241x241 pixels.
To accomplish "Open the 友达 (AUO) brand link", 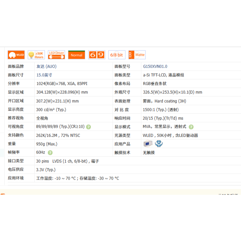I will [x=46, y=66].
